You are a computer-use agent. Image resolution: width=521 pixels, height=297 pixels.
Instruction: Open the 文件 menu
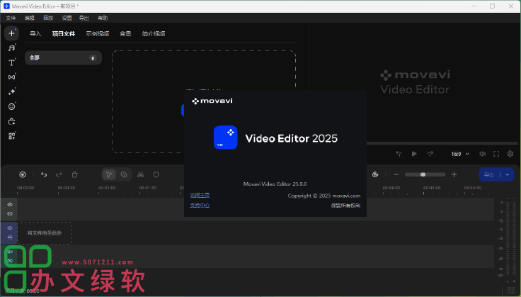11,18
